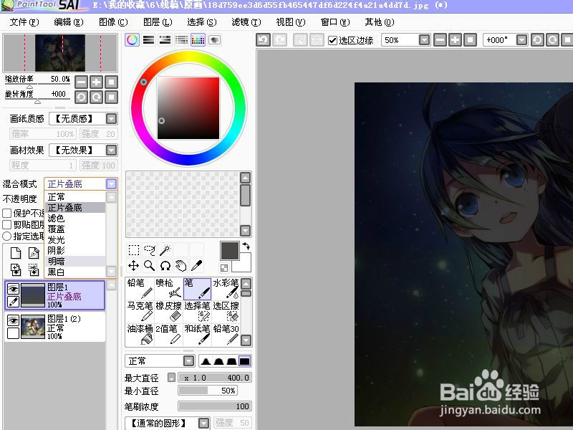
Task: Choose the 喷枪 airbrush tool
Action: [x=168, y=289]
